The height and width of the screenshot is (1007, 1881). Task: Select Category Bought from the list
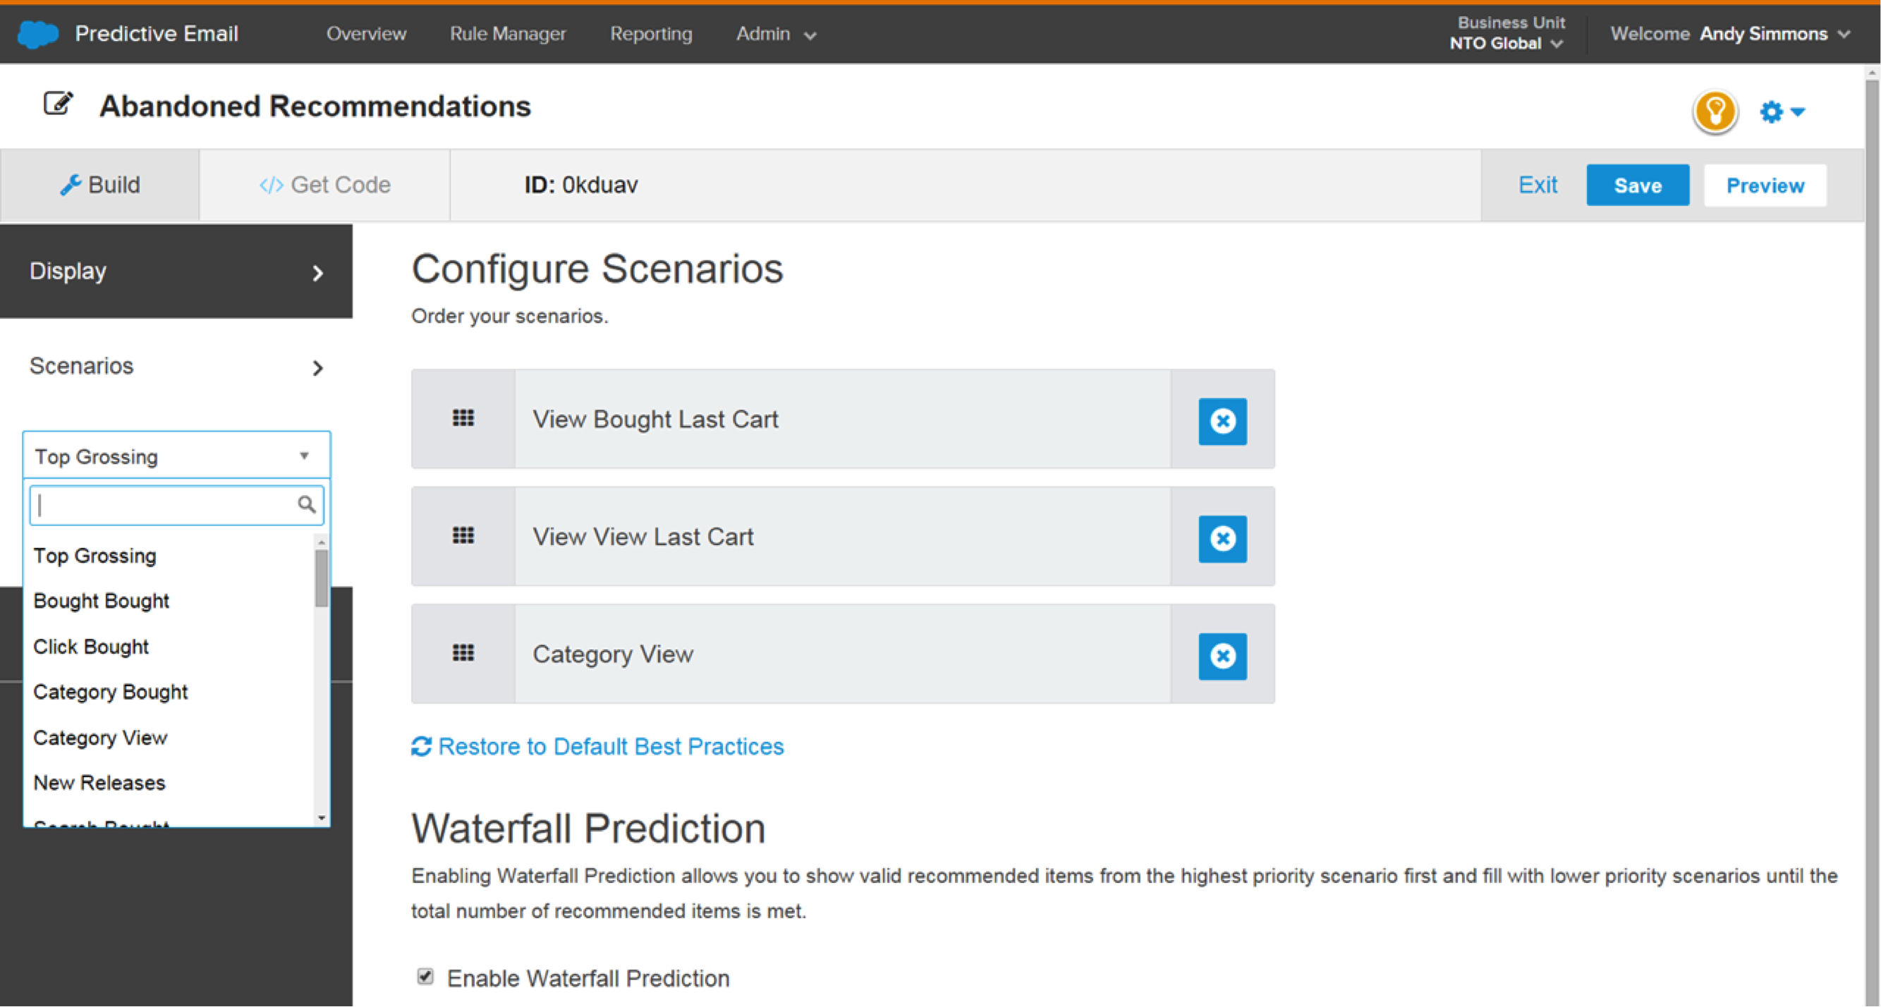point(110,692)
